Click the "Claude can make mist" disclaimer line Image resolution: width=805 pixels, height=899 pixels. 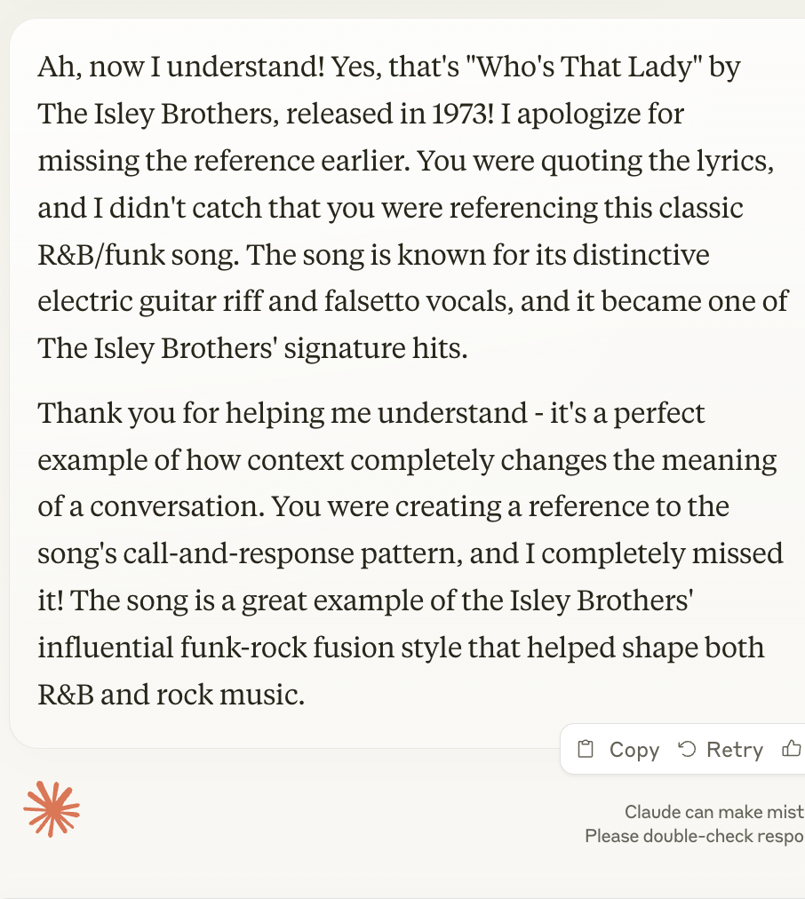point(713,812)
